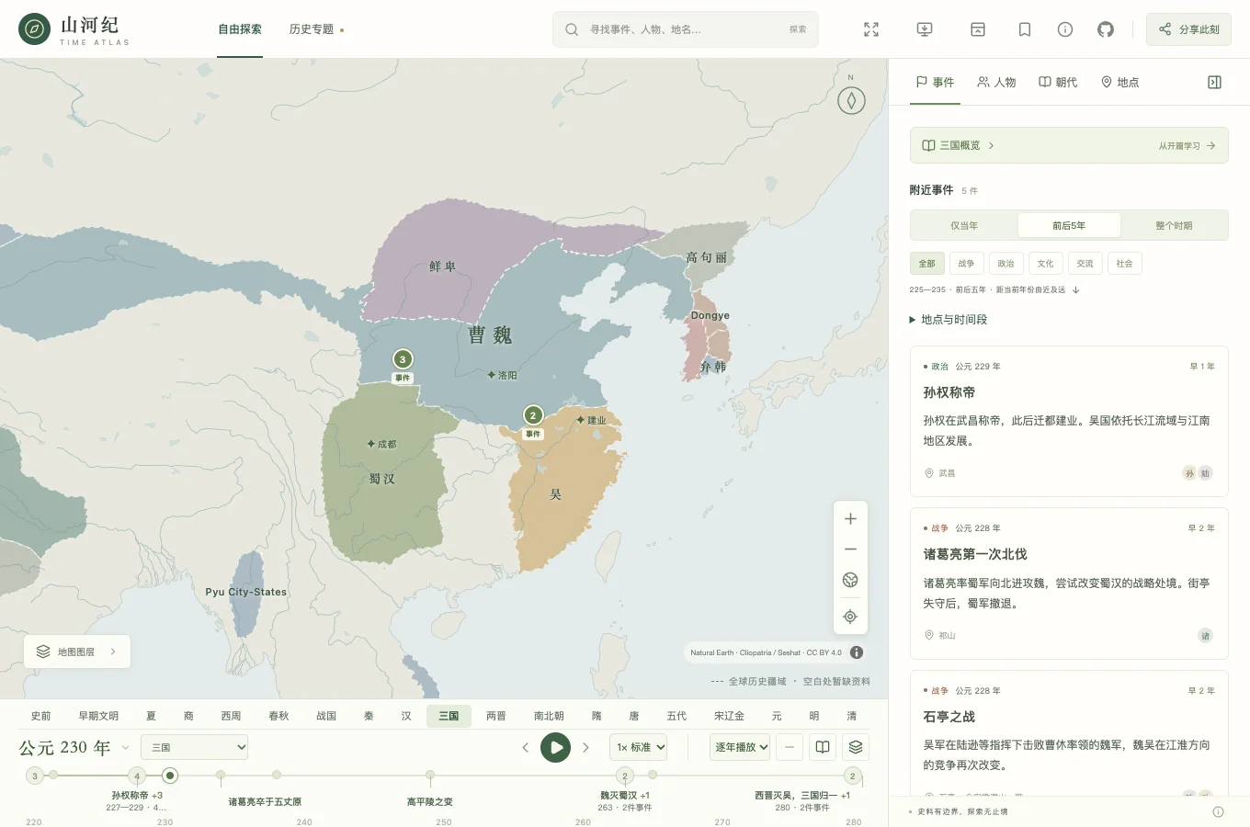The height and width of the screenshot is (827, 1250).
Task: Select the 前后5年 time range option
Action: coord(1069,225)
